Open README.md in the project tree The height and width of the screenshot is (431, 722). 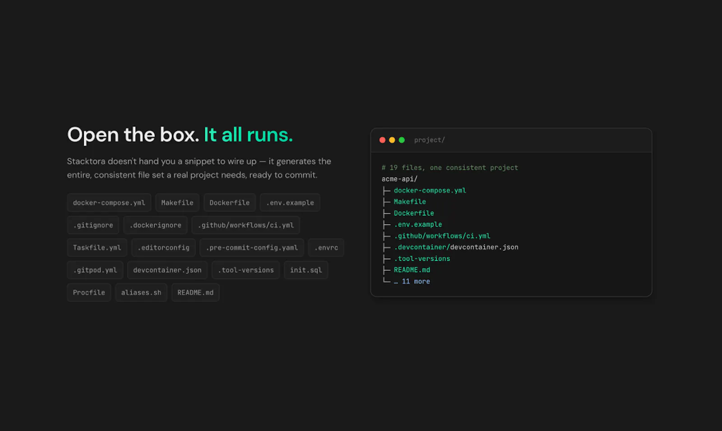(412, 270)
